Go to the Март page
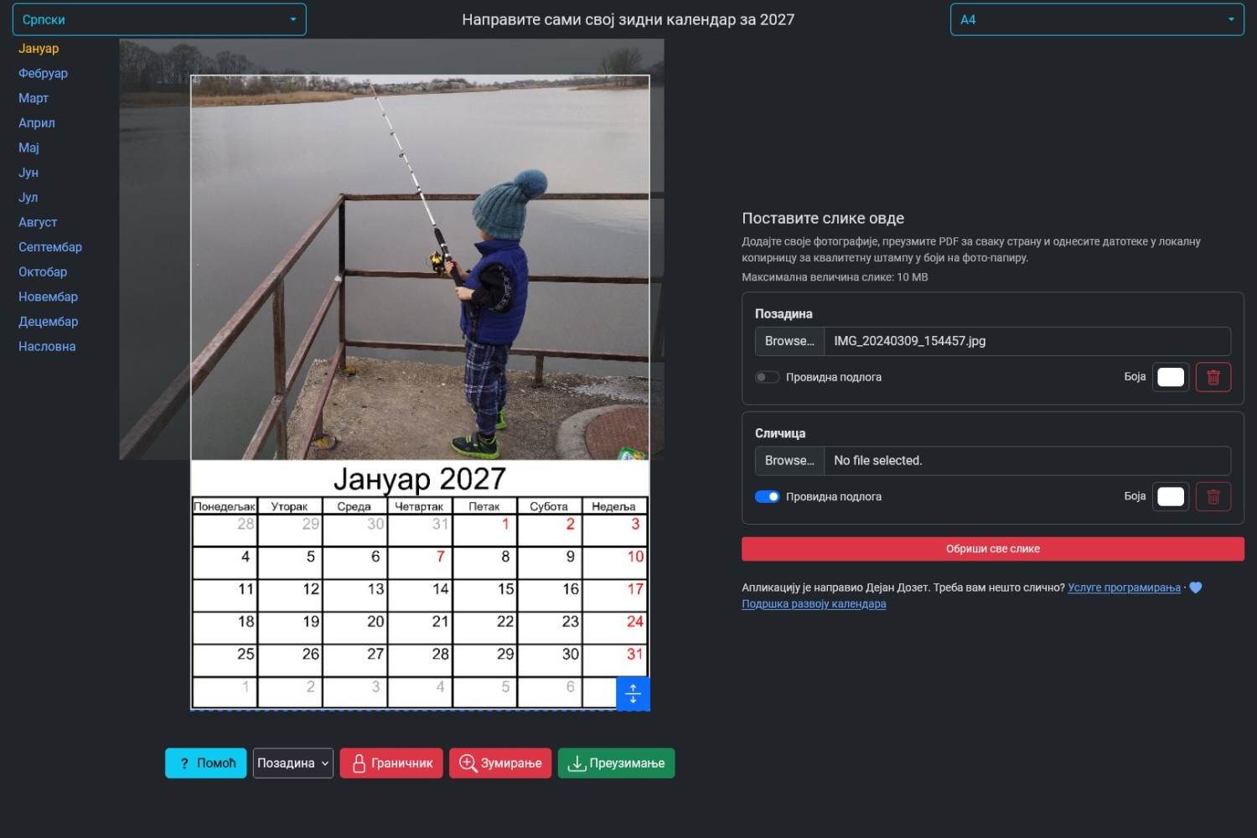Image resolution: width=1257 pixels, height=838 pixels. coord(34,98)
